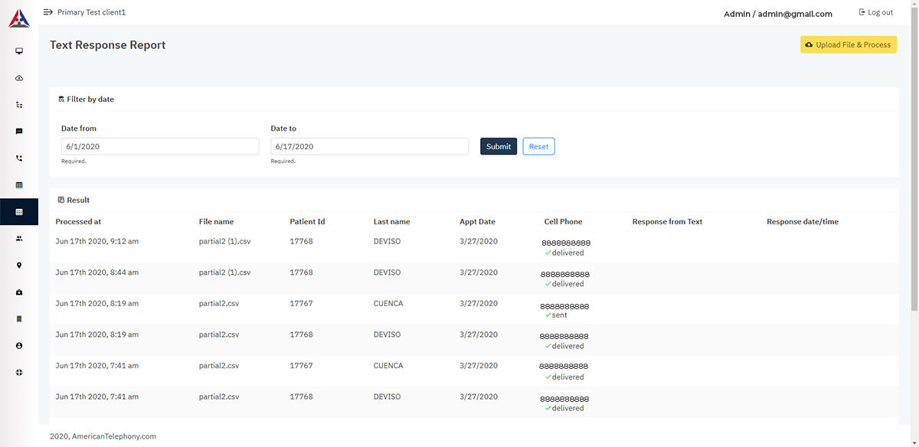Click the Cell Phone column header
Viewport: 919px width, 447px height.
[x=563, y=222]
